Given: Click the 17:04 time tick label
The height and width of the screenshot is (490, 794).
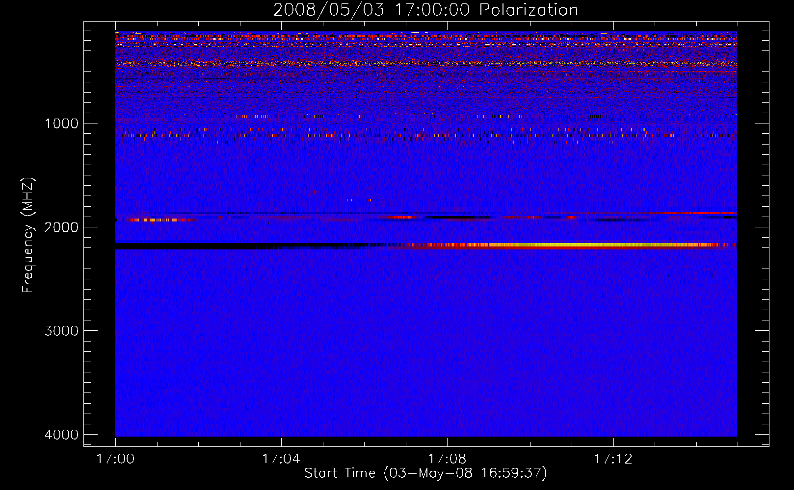Looking at the screenshot, I should pyautogui.click(x=281, y=459).
